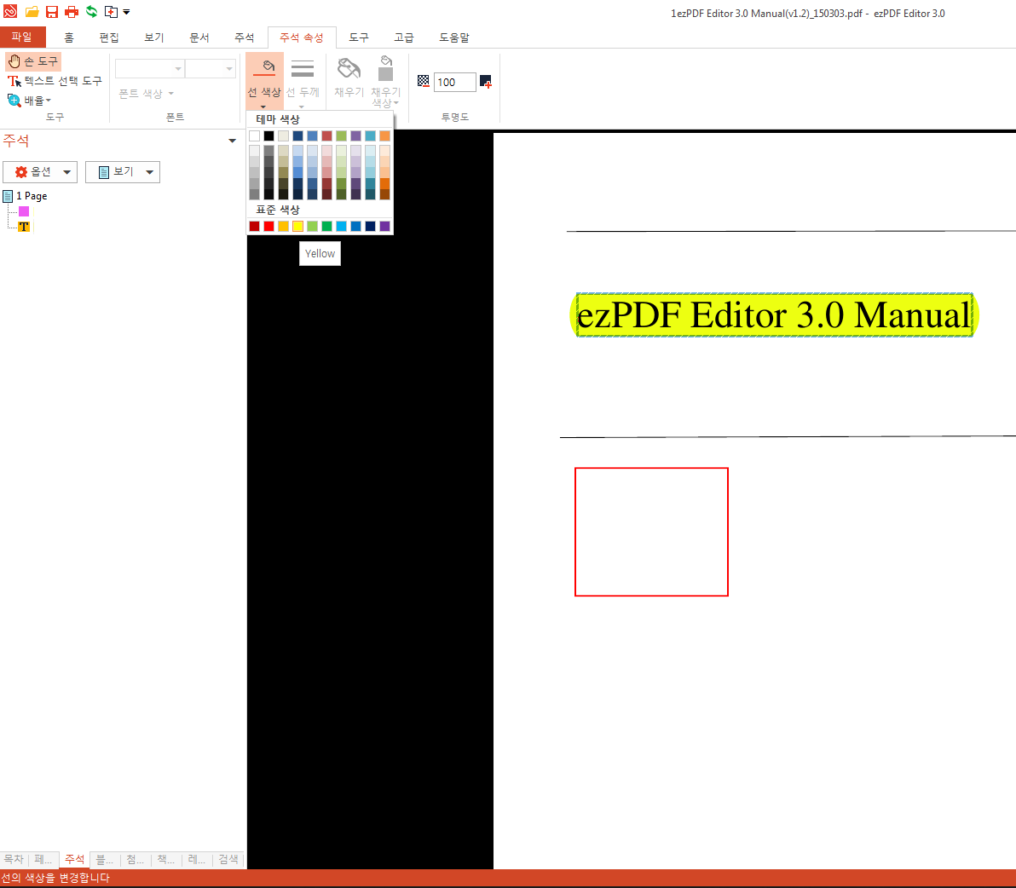Viewport: 1016px width, 888px height.
Task: Pick the white theme color swatch
Action: pos(254,136)
